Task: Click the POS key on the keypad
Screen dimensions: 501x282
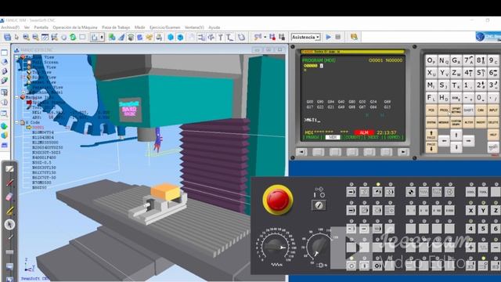Action: [x=431, y=110]
